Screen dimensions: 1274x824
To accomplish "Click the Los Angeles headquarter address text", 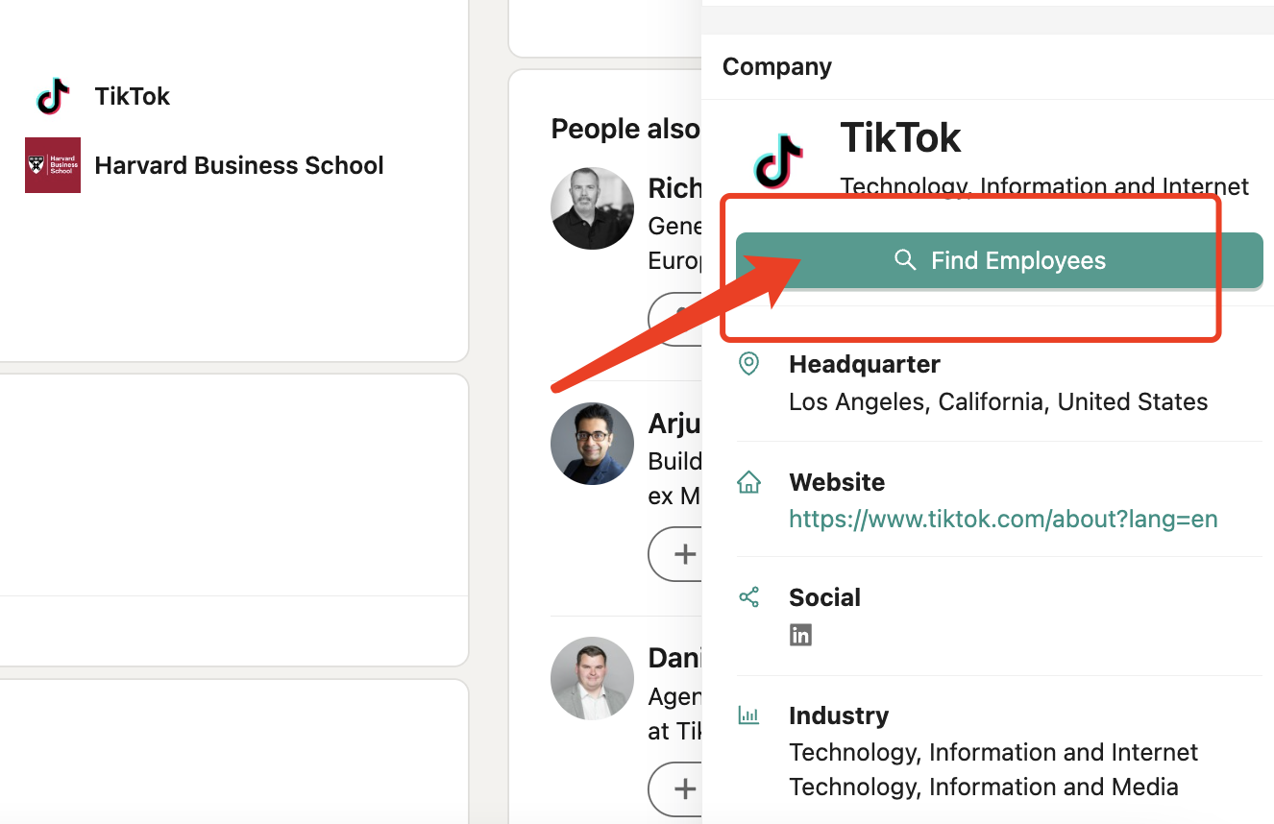I will [x=998, y=401].
